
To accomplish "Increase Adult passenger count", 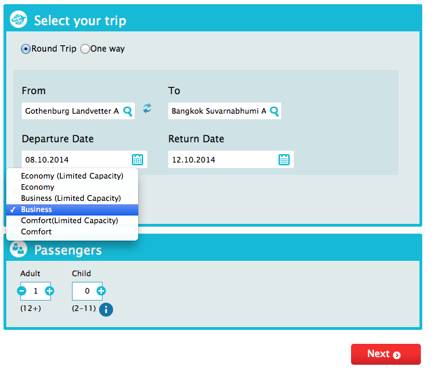I will tap(50, 291).
